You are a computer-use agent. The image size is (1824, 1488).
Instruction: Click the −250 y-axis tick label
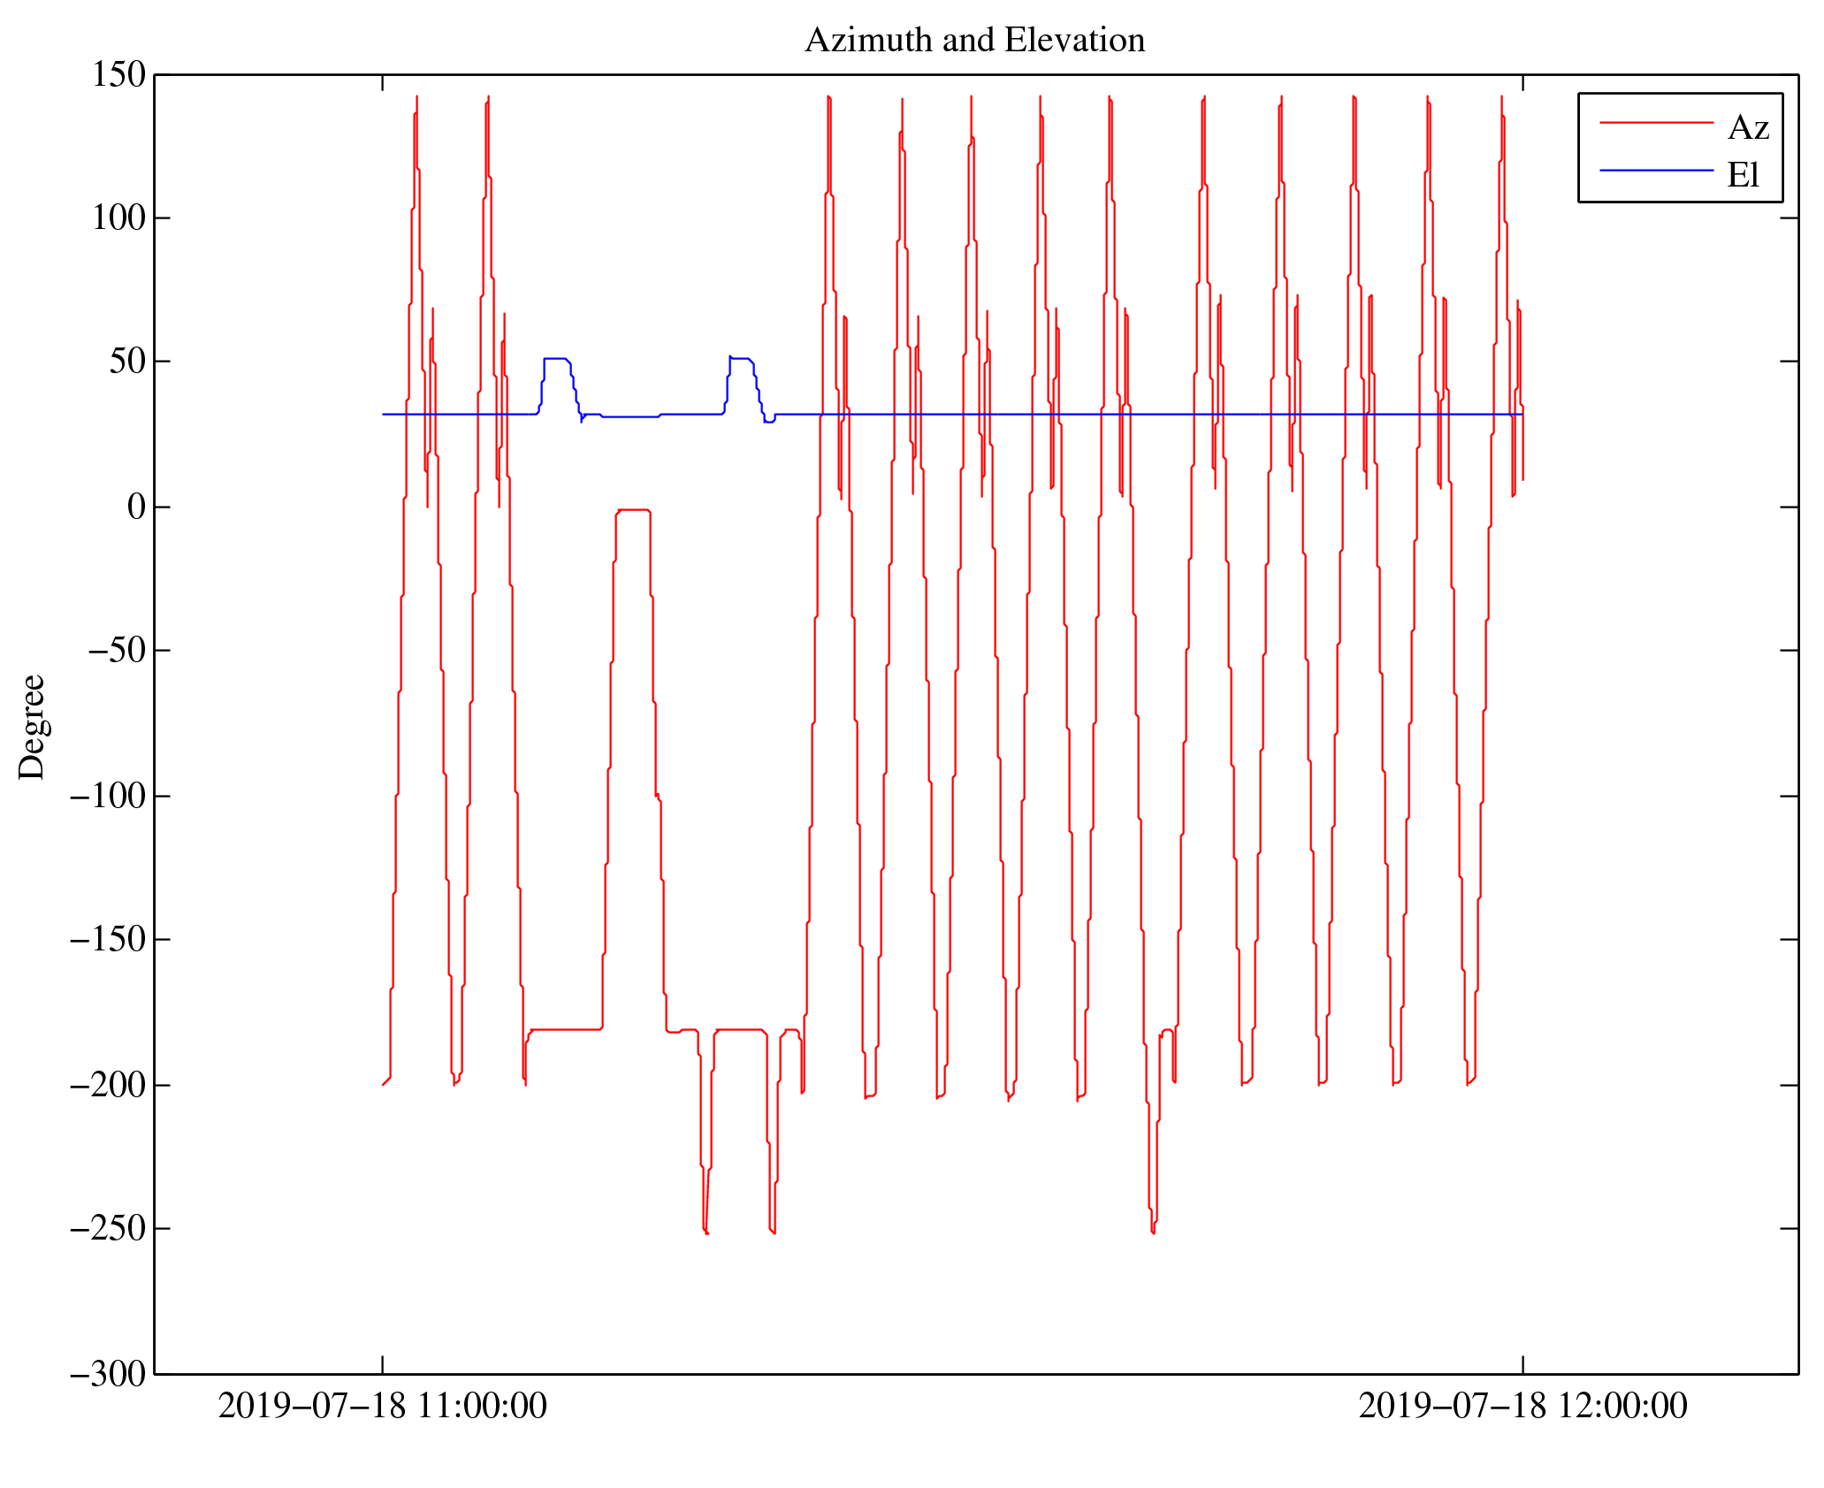(x=107, y=1229)
